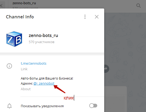Click the bell notifications icon
Image resolution: width=146 pixels, height=112 pixels.
pyautogui.click(x=9, y=106)
